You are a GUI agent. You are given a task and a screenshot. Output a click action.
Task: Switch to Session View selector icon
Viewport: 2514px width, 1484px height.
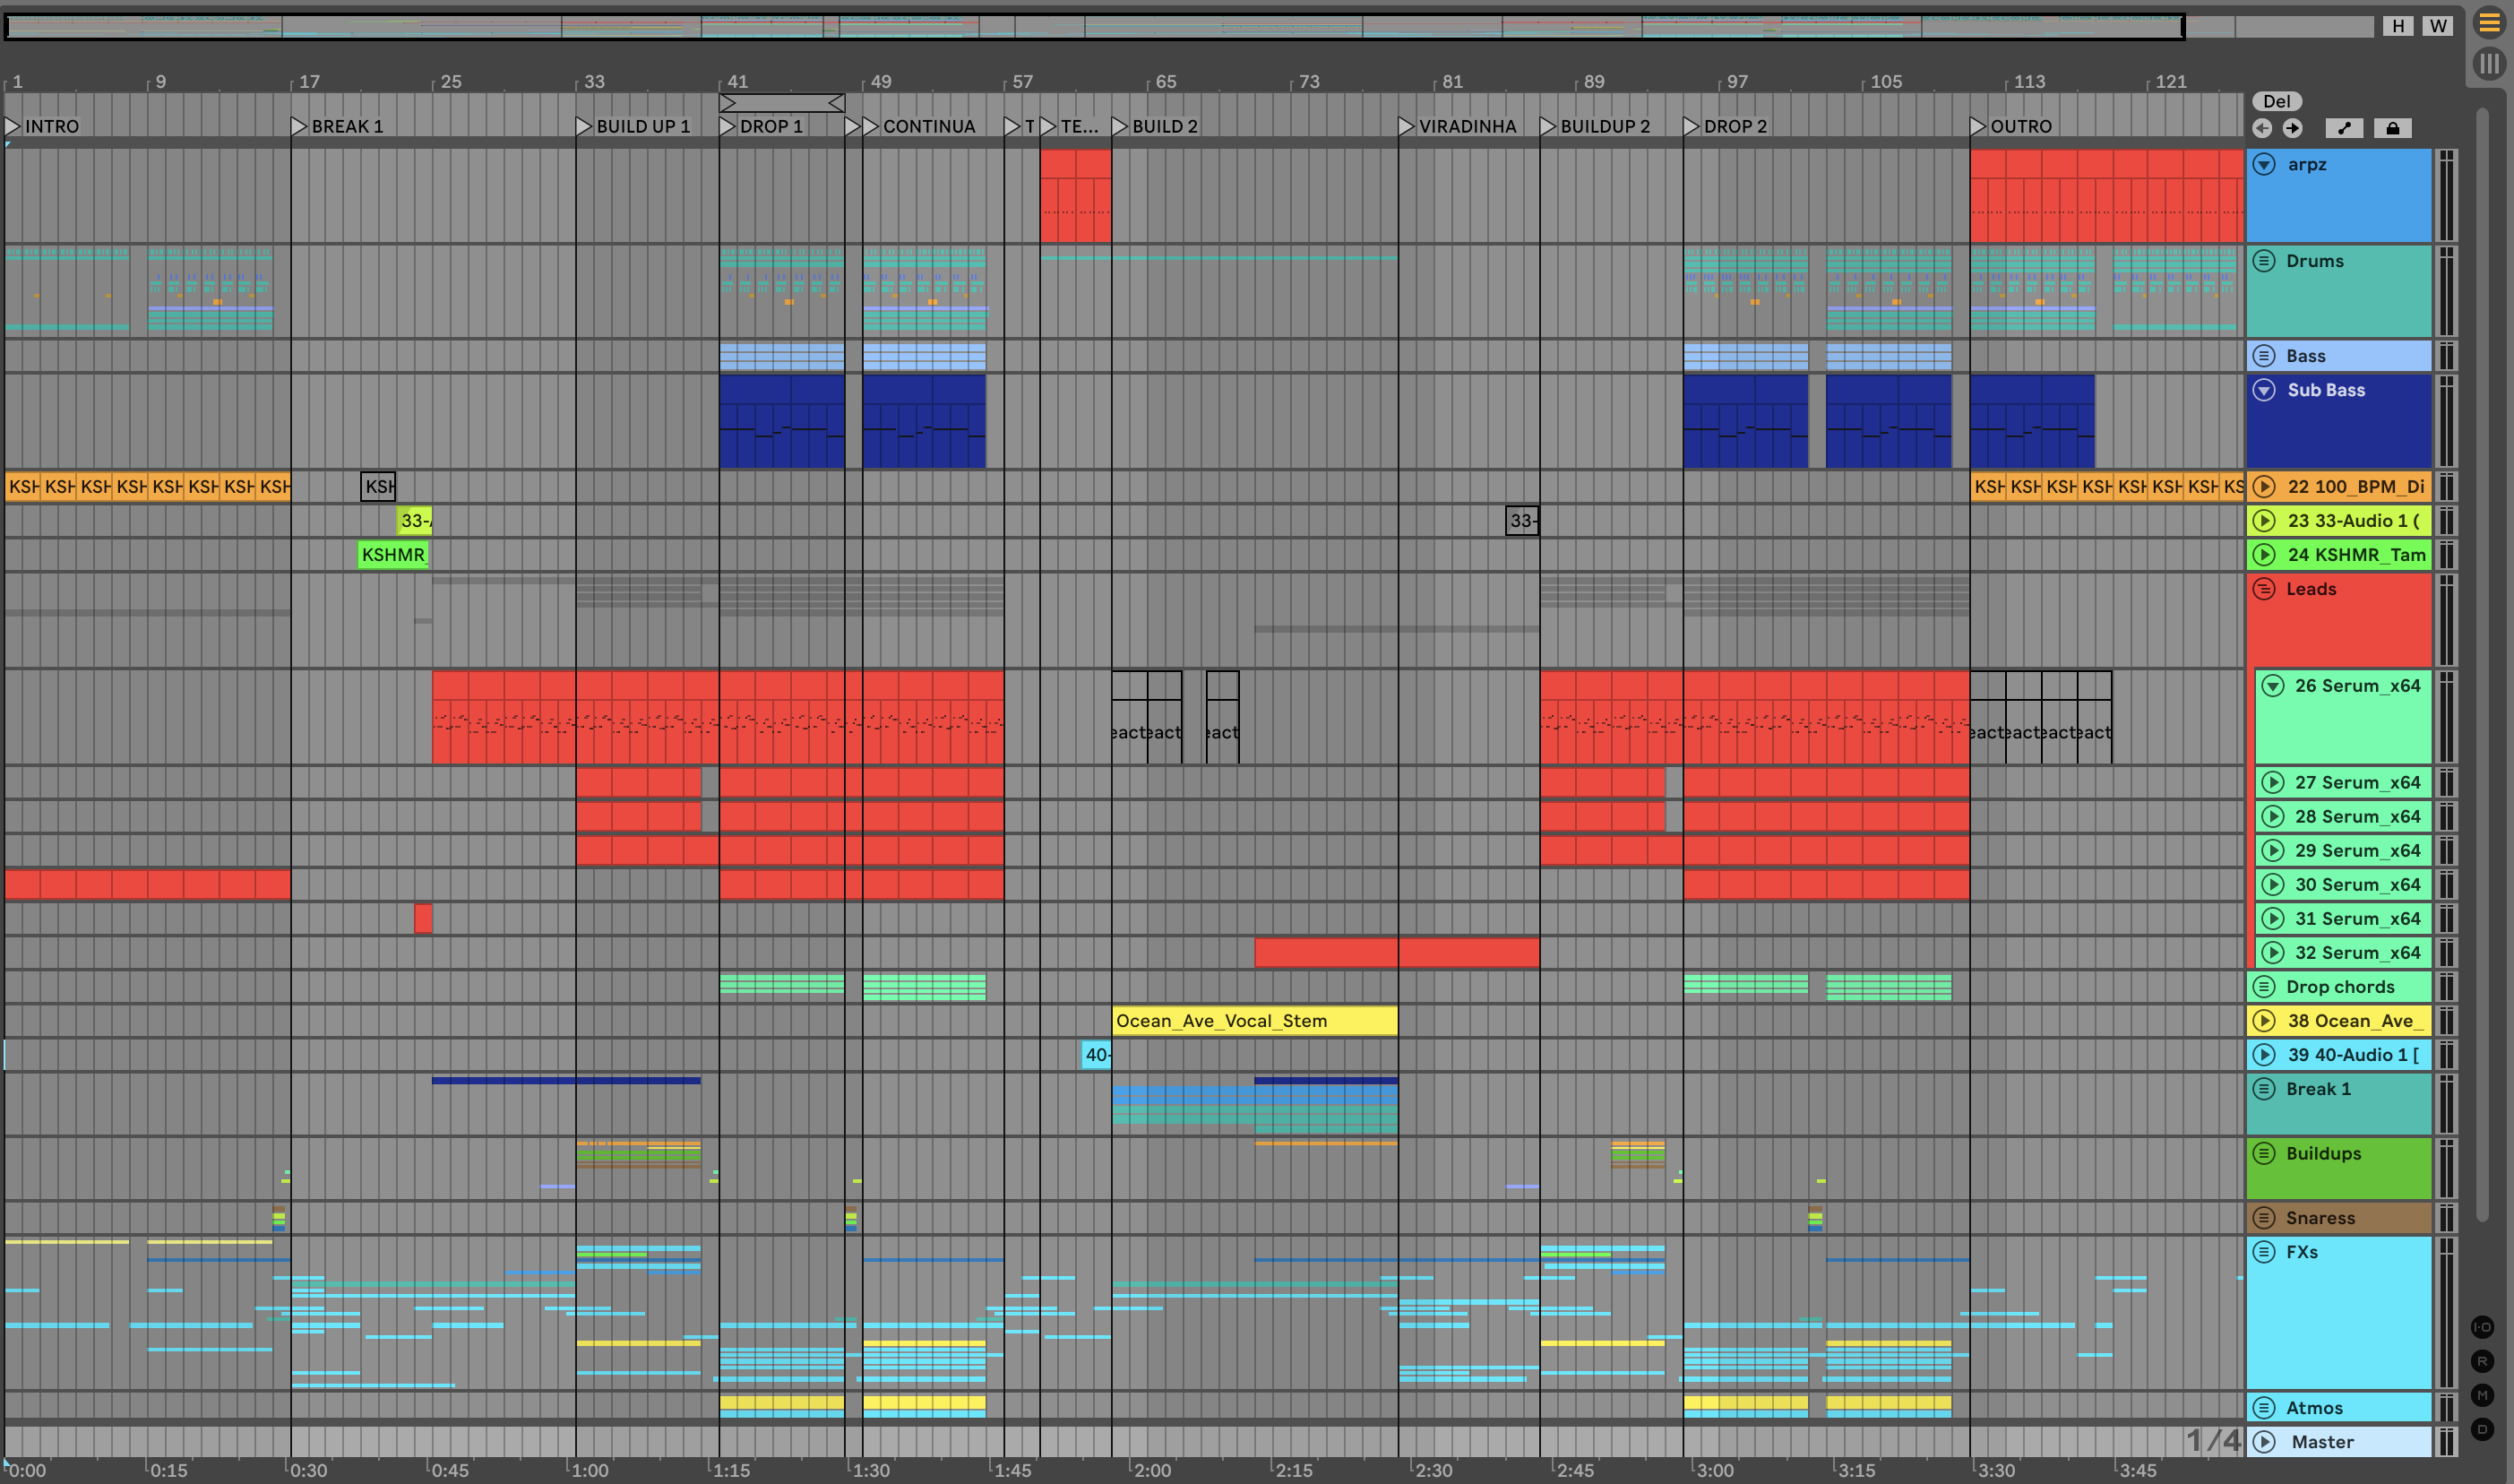(x=2488, y=64)
